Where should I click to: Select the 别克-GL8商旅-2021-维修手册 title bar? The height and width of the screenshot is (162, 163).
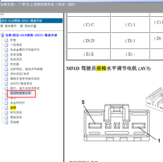point(32,21)
